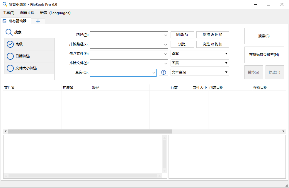Click the magnifier icon in 搜索 sidebar tab
The image size is (289, 188).
click(x=9, y=32)
